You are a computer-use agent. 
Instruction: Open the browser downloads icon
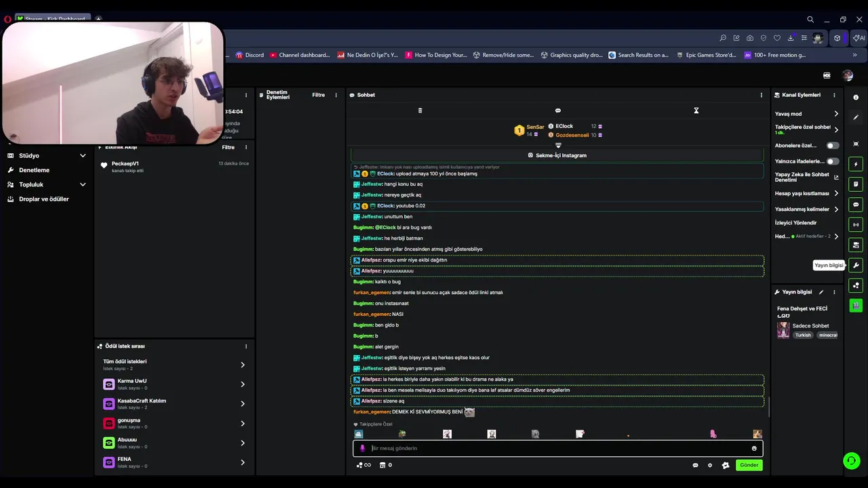[791, 38]
